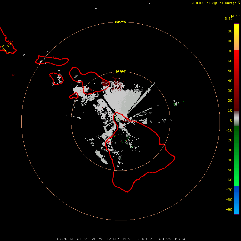The height and width of the screenshot is (241, 241).
Task: Click the -90 value on the velocity scale
Action: point(229,210)
